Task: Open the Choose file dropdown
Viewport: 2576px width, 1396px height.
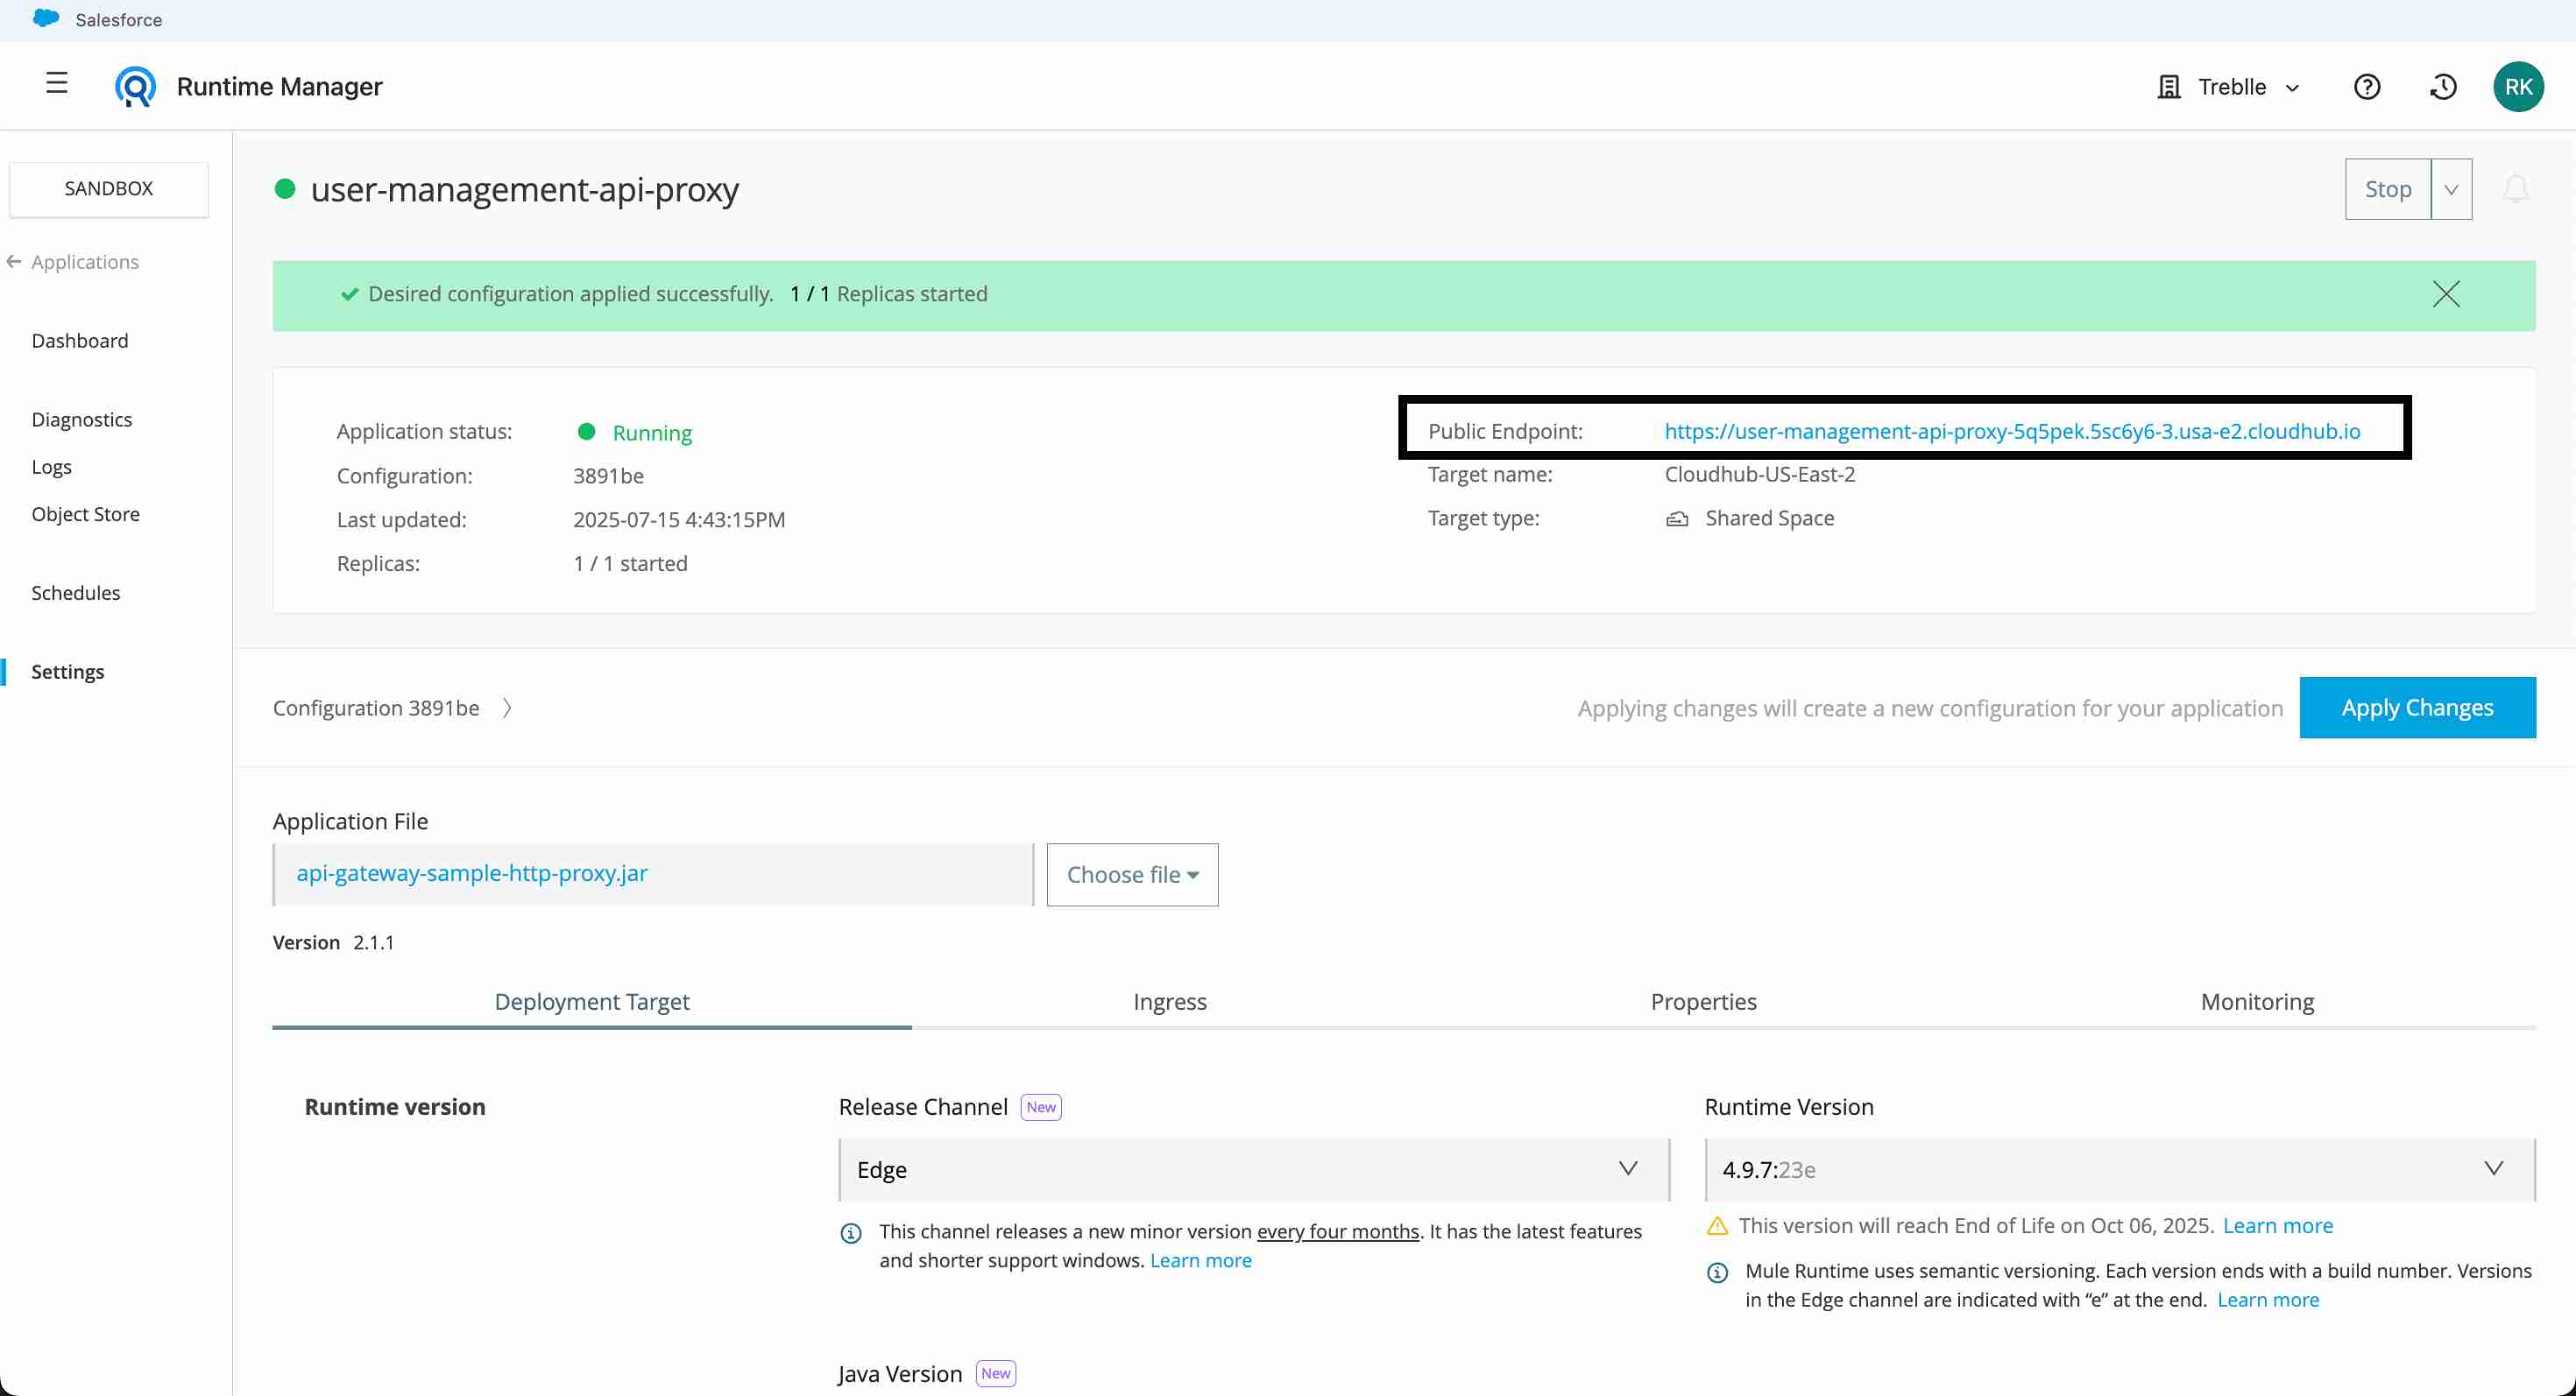Action: pos(1132,874)
